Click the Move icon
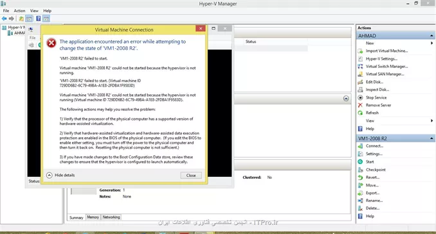This screenshot has width=436, height=234. (360, 185)
